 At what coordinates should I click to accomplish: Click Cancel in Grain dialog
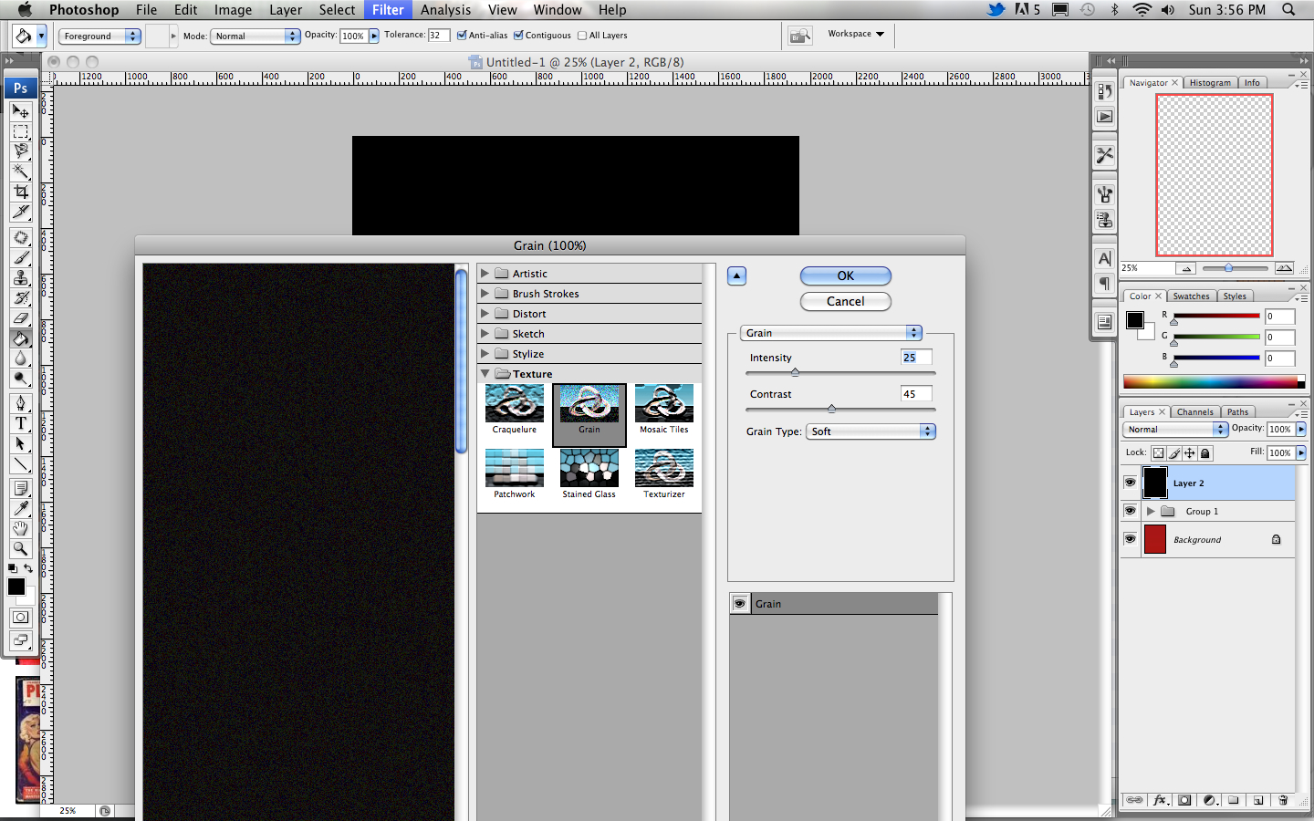tap(846, 301)
